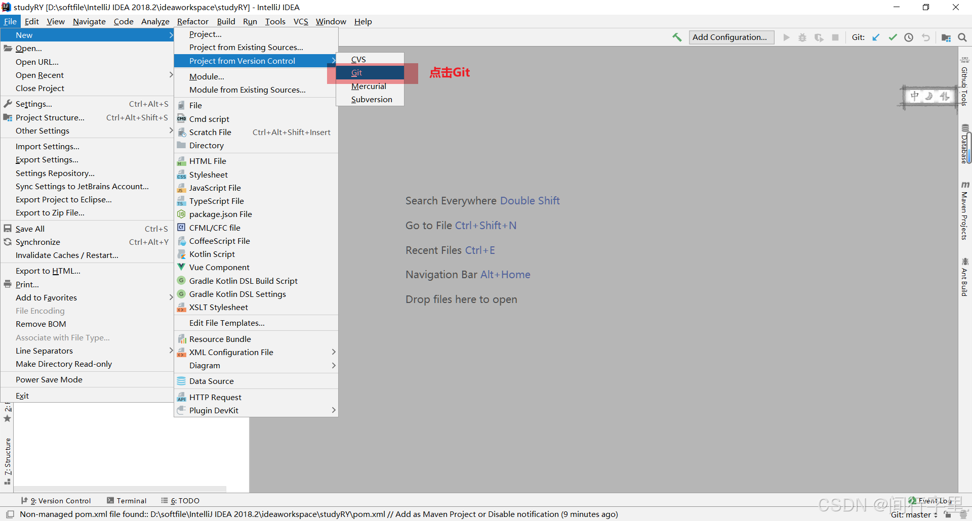
Task: Open 9: Version Control tab
Action: click(56, 501)
